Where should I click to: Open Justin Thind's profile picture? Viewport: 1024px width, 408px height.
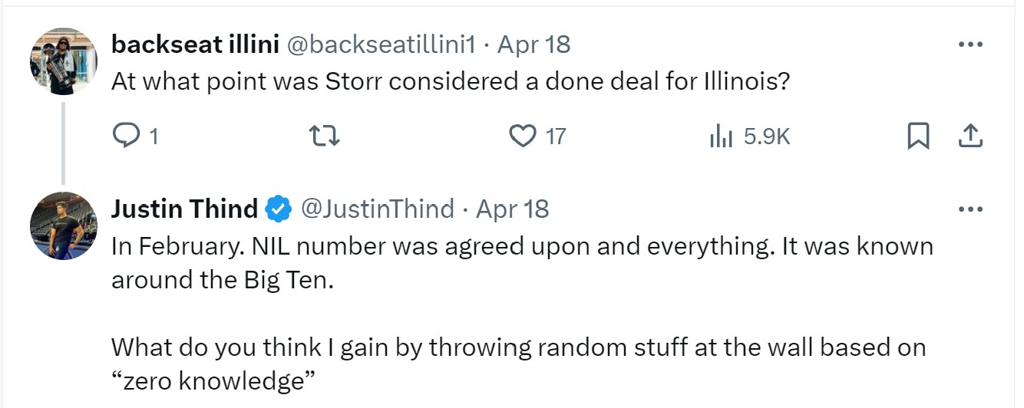[64, 225]
